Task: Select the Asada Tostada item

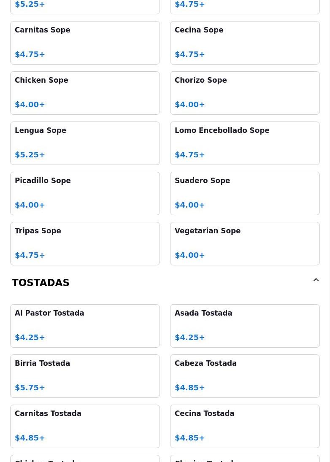Action: click(x=245, y=326)
